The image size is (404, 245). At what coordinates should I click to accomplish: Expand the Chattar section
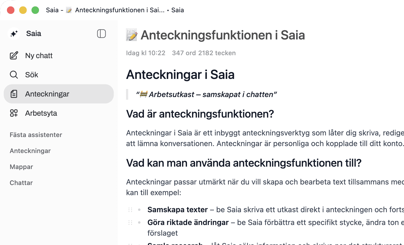21,183
